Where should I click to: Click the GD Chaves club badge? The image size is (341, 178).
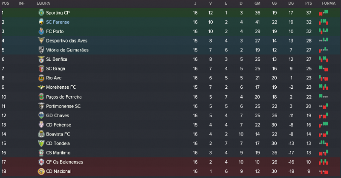click(x=41, y=116)
